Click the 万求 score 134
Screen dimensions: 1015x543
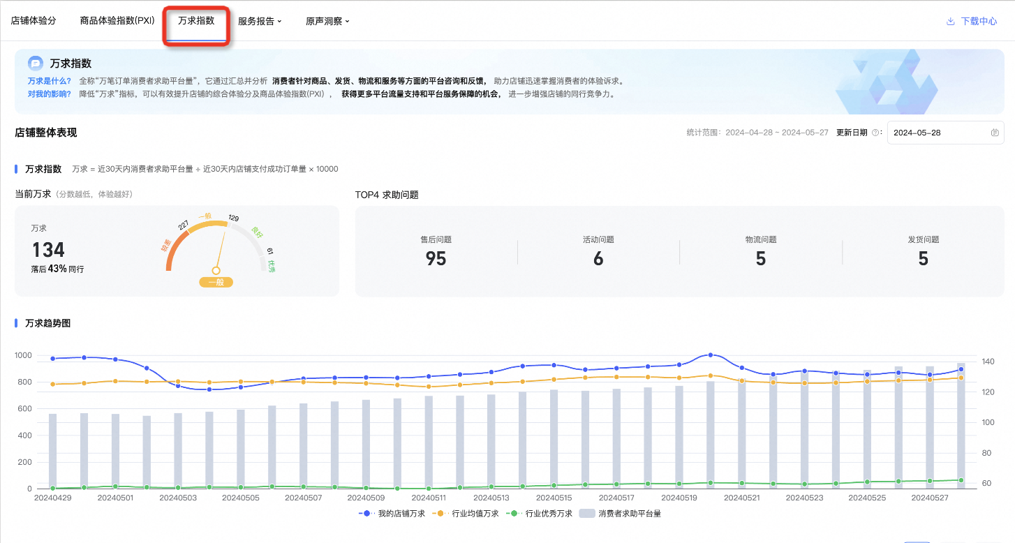(48, 250)
